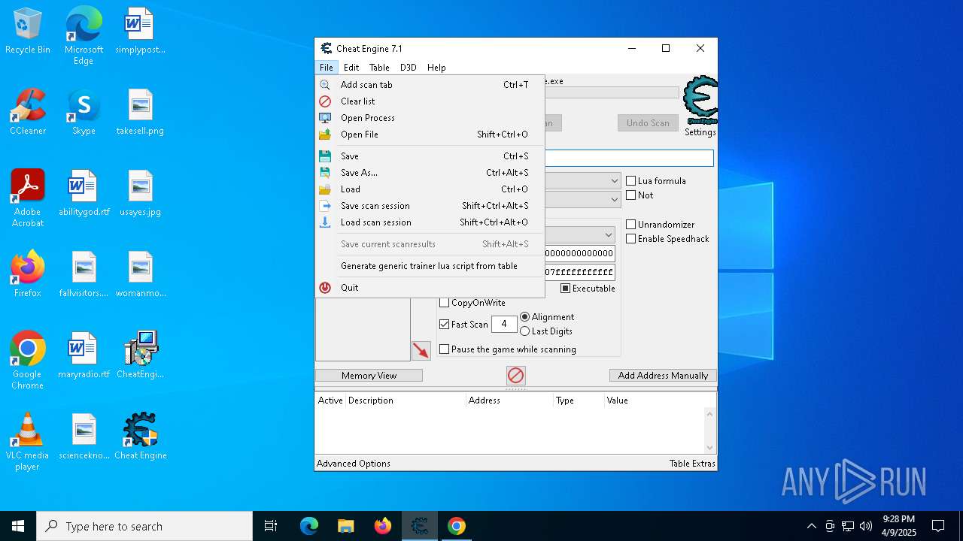This screenshot has width=963, height=541.
Task: Select Cheat Engine desktop shortcut
Action: point(141,437)
